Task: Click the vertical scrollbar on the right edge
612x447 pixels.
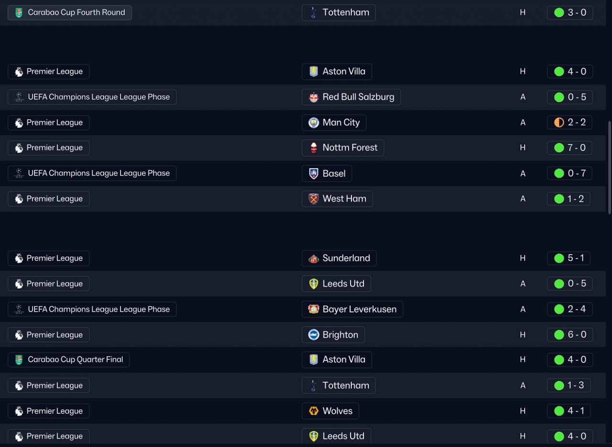Action: (x=609, y=167)
